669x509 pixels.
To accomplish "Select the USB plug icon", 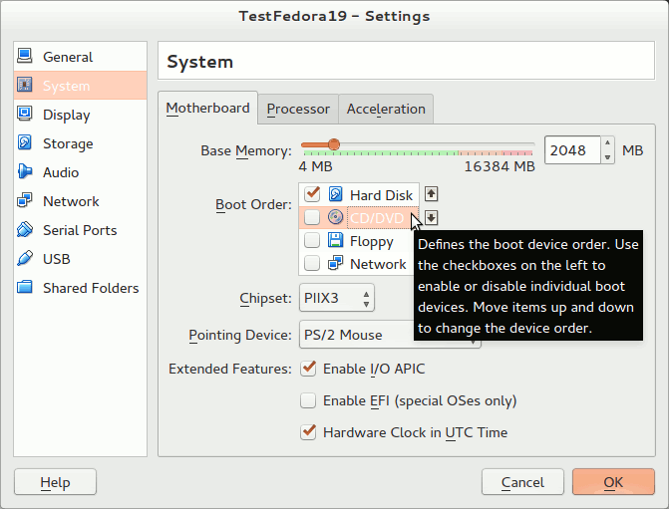I will pos(25,259).
